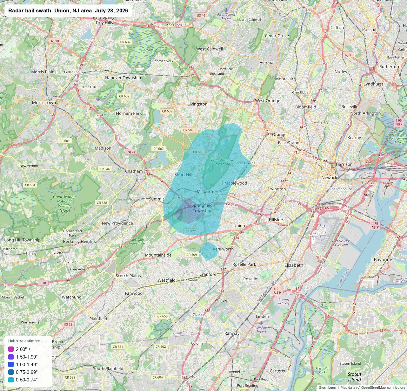Click the 'Summit' town label
Image resolution: width=407 pixels, height=391 pixels.
coord(157,199)
